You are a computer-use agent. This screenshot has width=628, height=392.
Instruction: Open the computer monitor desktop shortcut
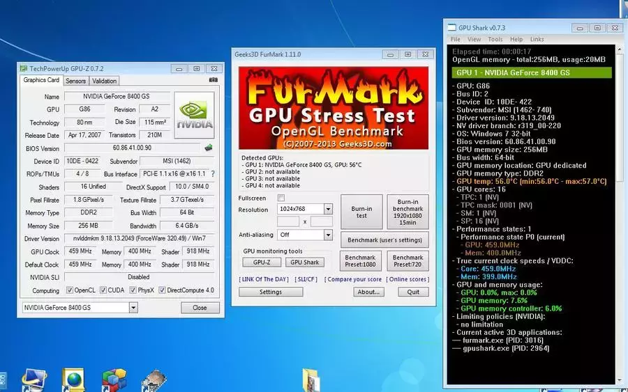click(x=34, y=379)
